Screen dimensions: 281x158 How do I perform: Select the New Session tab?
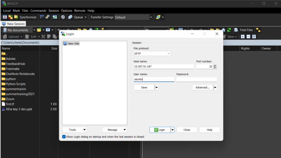(13, 24)
